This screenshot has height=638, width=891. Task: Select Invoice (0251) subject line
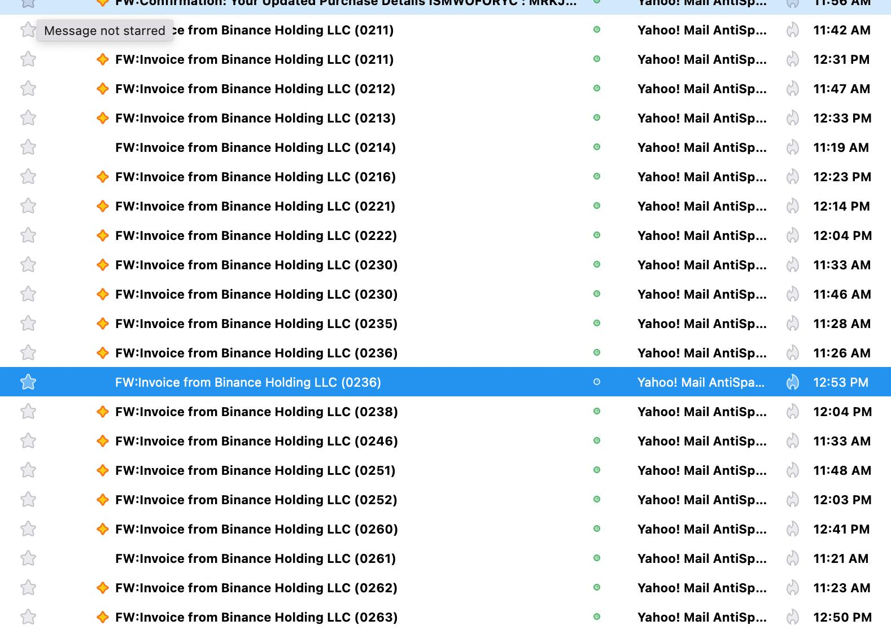255,470
